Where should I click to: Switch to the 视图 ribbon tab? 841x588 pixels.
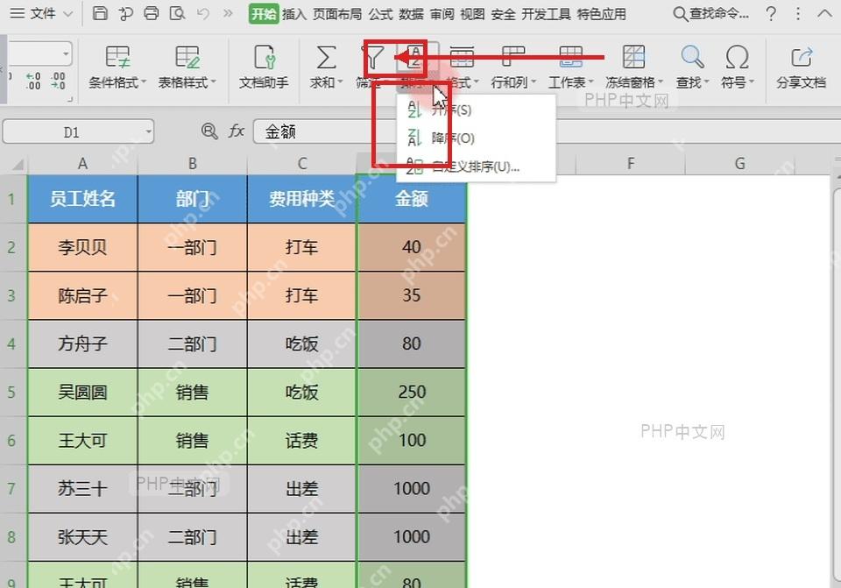472,14
